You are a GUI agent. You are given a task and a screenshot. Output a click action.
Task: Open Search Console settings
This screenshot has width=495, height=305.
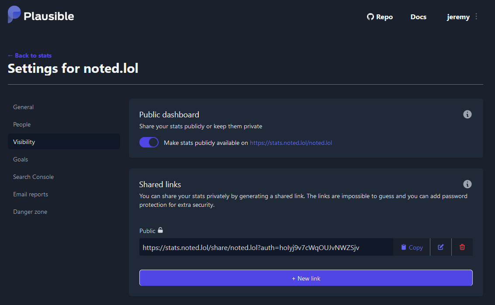(33, 177)
